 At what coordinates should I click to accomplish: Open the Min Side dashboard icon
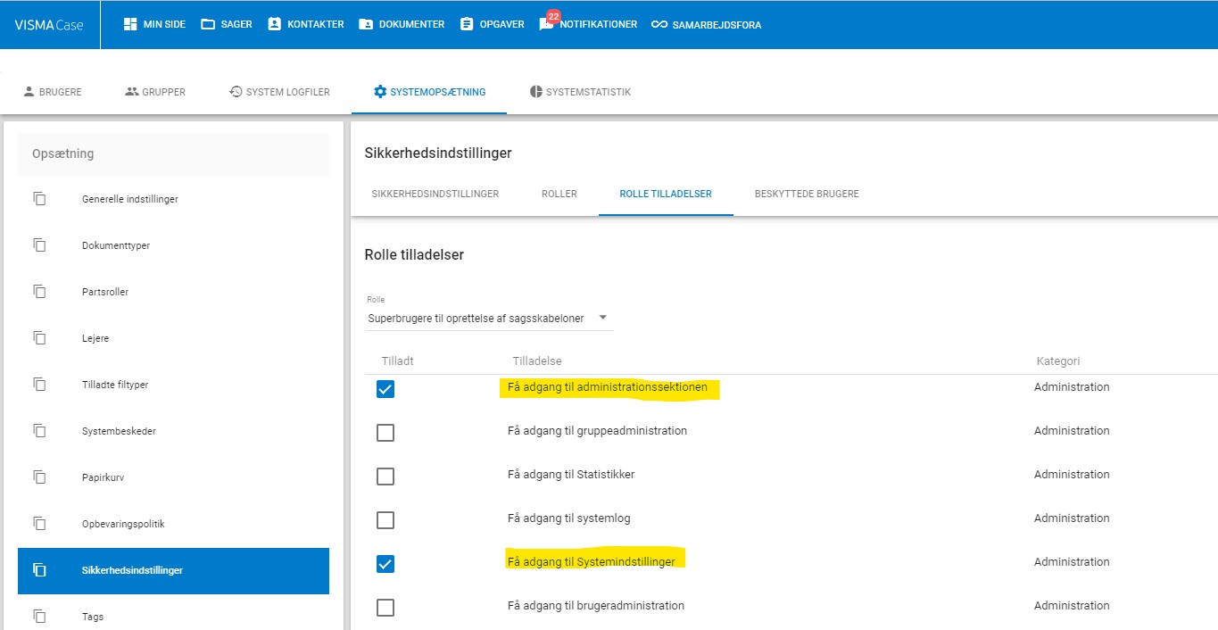pyautogui.click(x=130, y=24)
